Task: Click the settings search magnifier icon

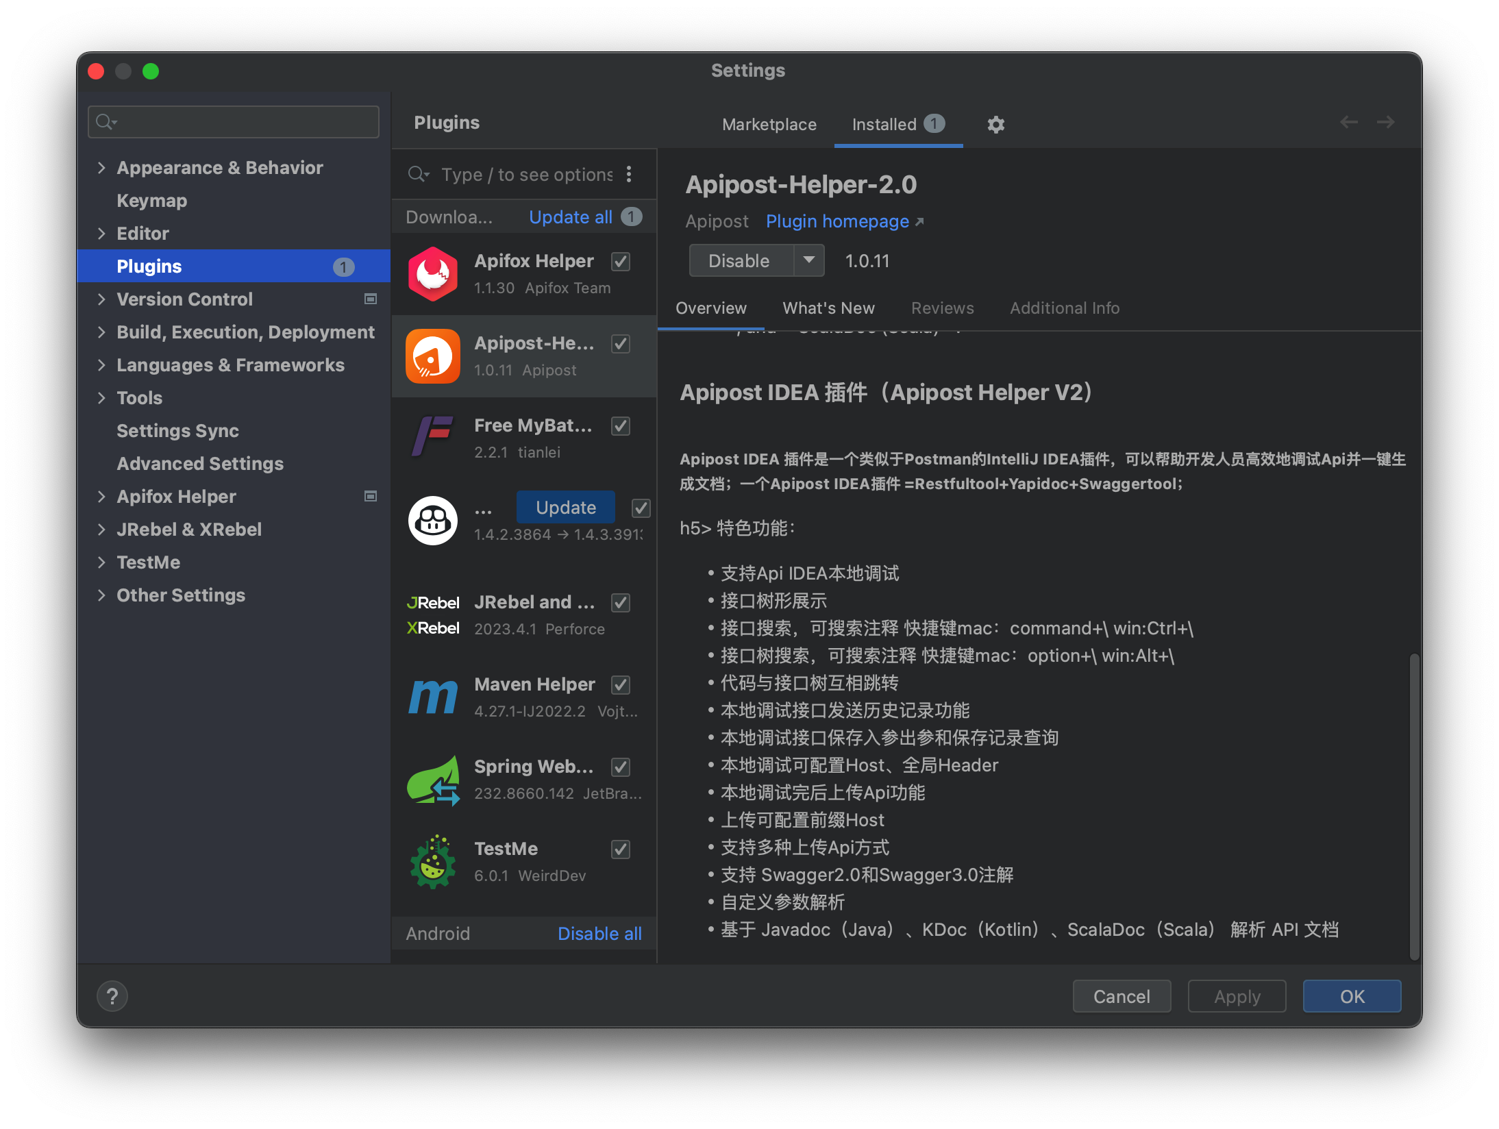Action: click(106, 122)
